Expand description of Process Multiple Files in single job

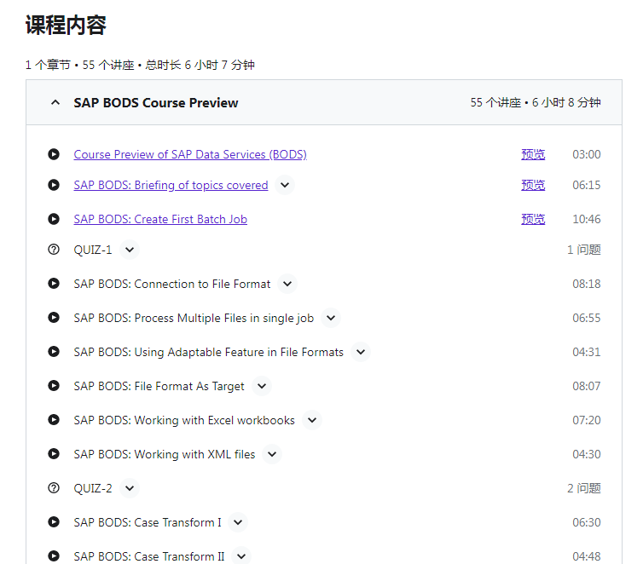[331, 318]
